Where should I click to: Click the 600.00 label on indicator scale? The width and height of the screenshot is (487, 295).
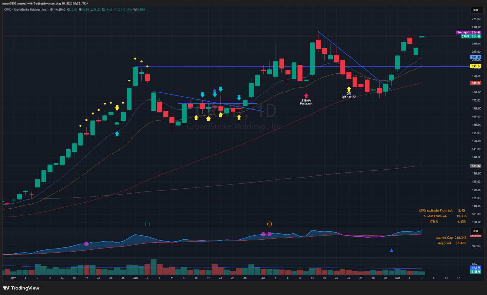[x=476, y=246]
